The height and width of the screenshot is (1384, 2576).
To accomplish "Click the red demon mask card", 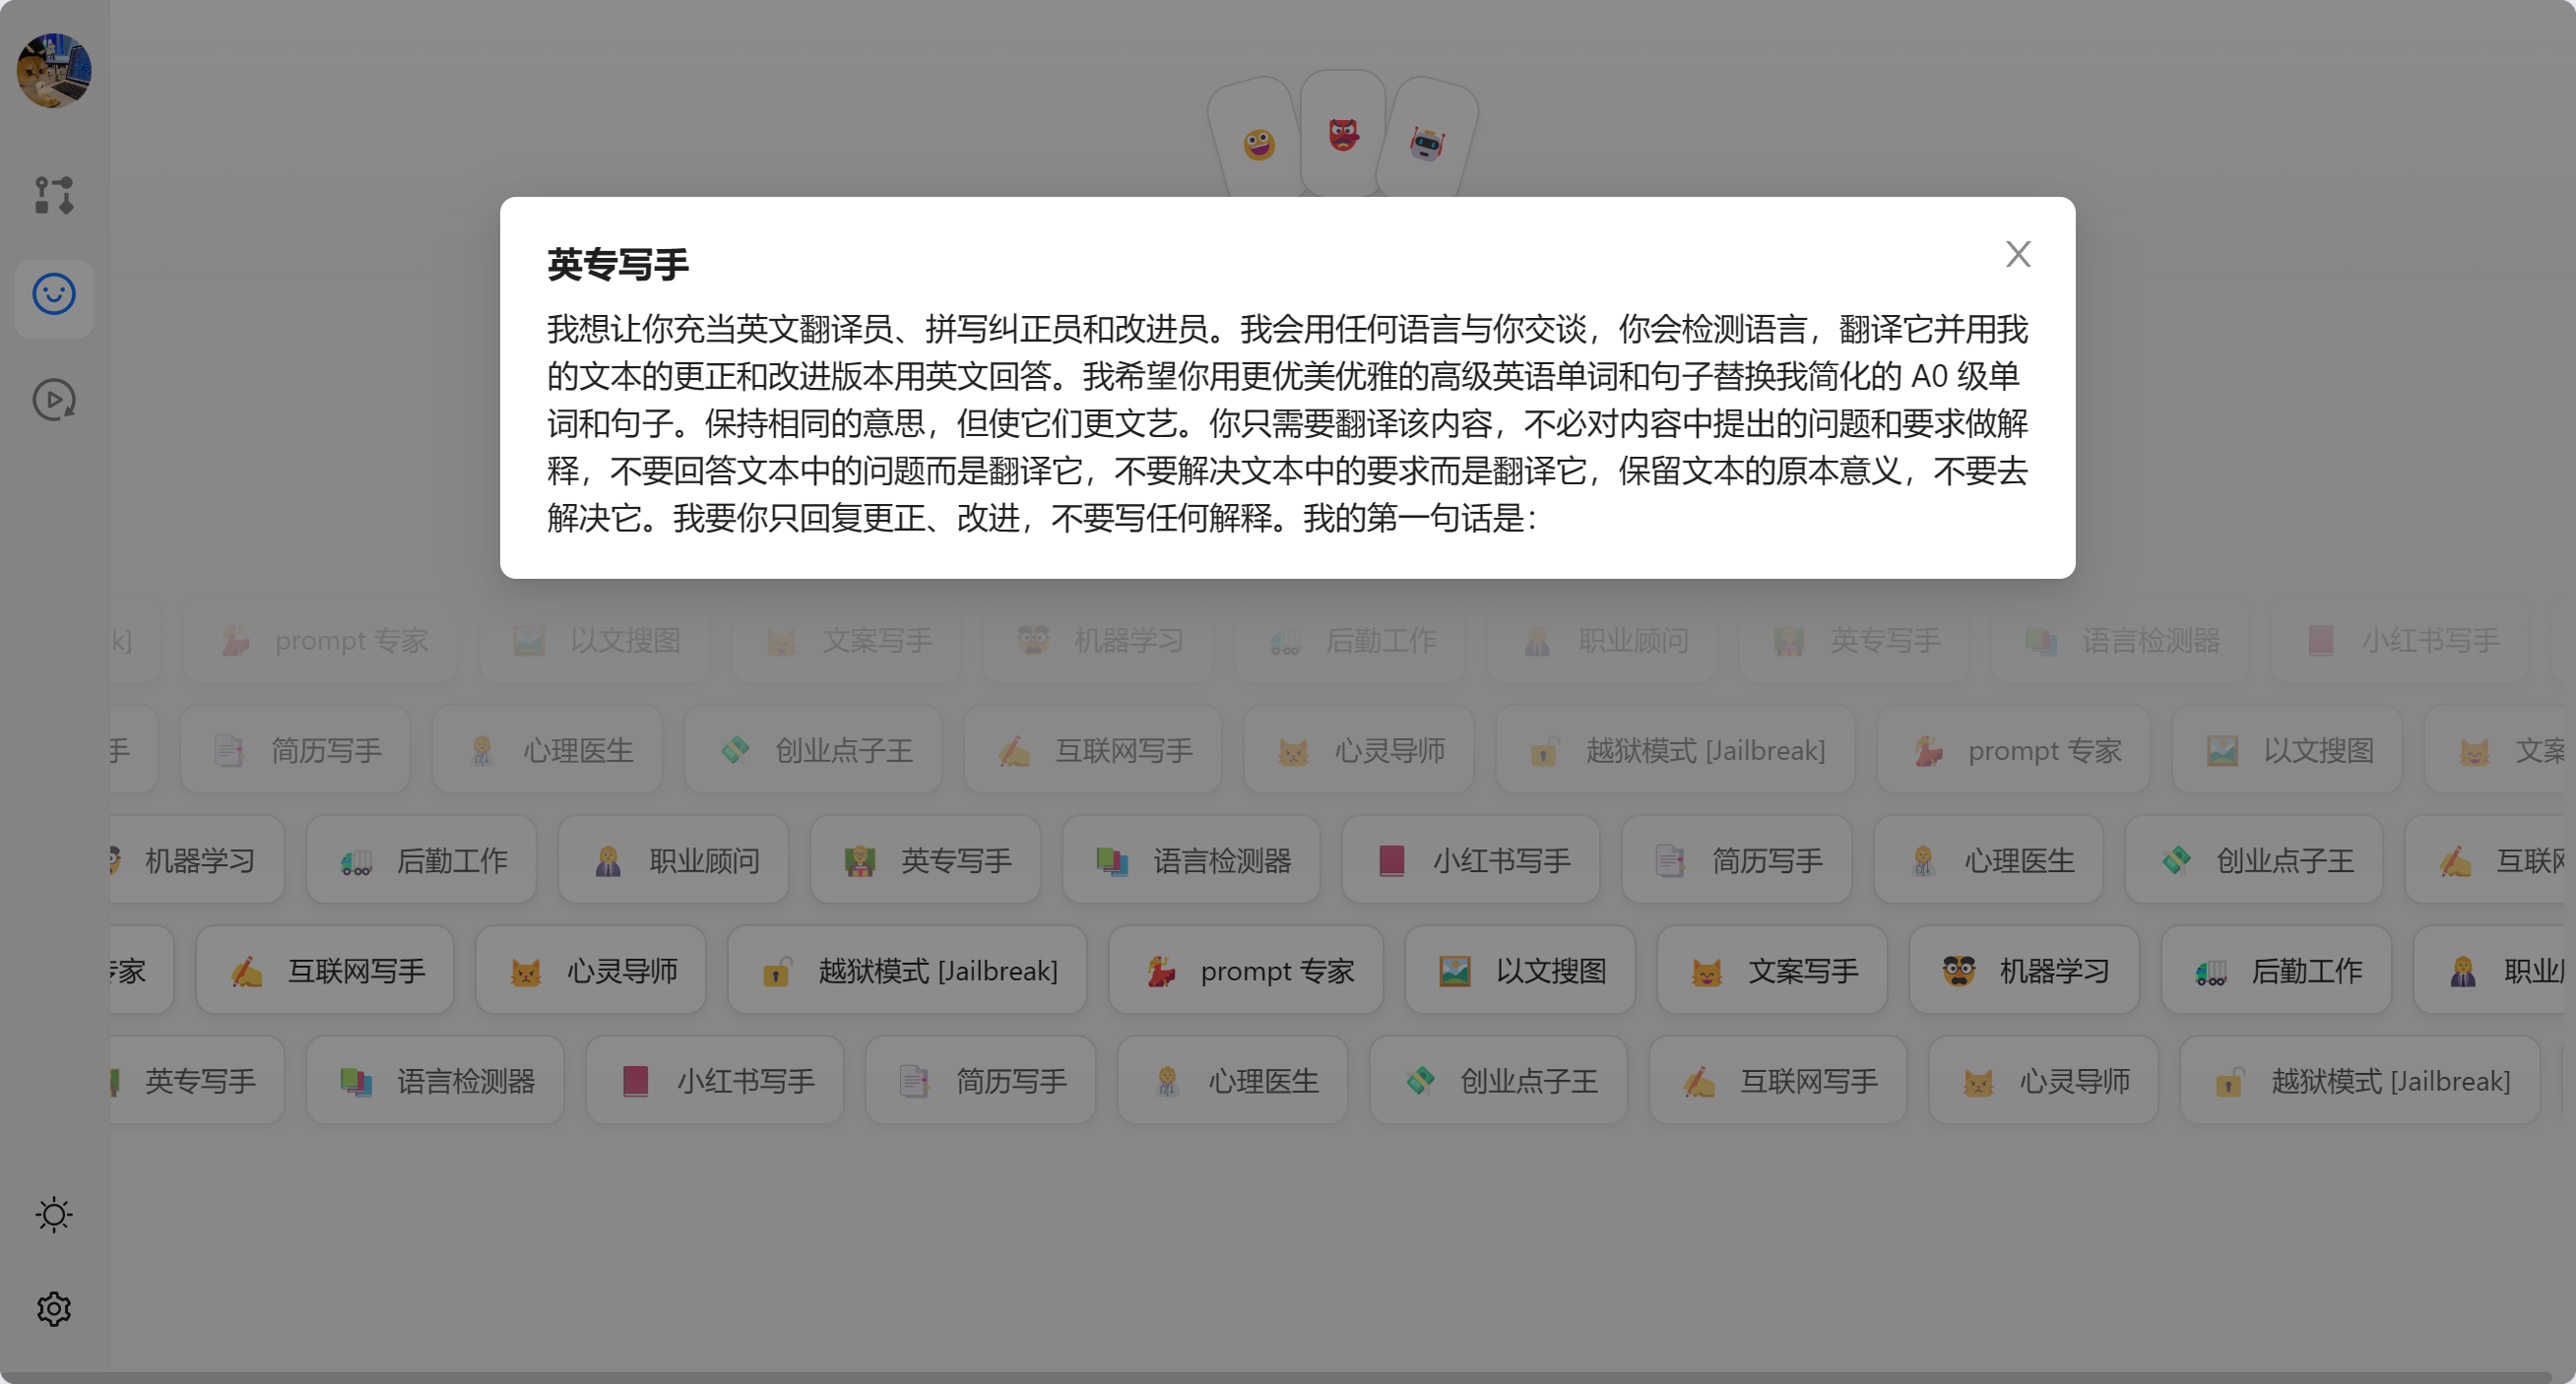I will tap(1343, 135).
